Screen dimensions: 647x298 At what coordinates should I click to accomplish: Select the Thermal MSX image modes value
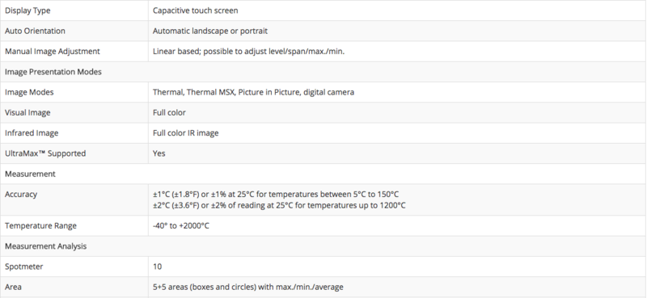[x=253, y=92]
